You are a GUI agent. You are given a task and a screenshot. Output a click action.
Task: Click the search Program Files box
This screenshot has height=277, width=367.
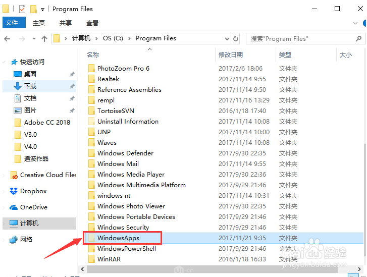(x=305, y=39)
